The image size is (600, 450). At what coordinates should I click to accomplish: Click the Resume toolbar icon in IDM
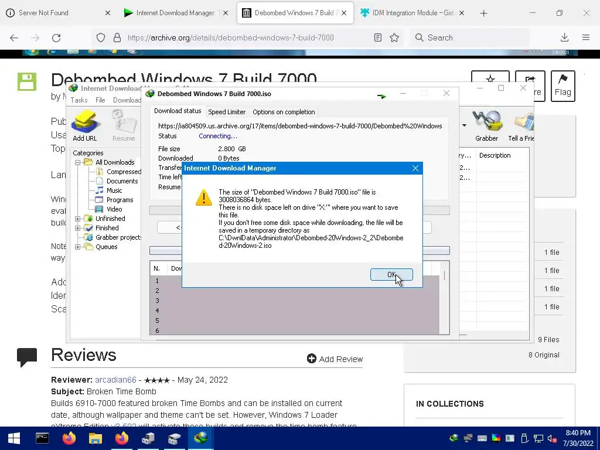pyautogui.click(x=124, y=125)
